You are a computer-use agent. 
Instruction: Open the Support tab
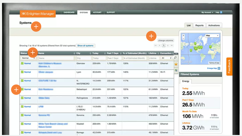click(111, 12)
